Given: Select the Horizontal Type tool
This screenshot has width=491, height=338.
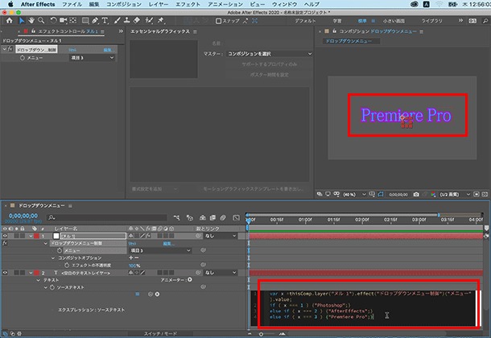Looking at the screenshot, I should coord(105,21).
